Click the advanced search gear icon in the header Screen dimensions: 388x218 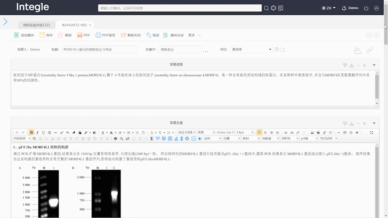[x=274, y=8]
